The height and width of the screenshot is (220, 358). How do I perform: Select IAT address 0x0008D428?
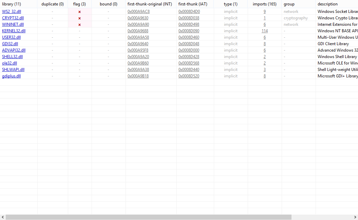(x=189, y=57)
